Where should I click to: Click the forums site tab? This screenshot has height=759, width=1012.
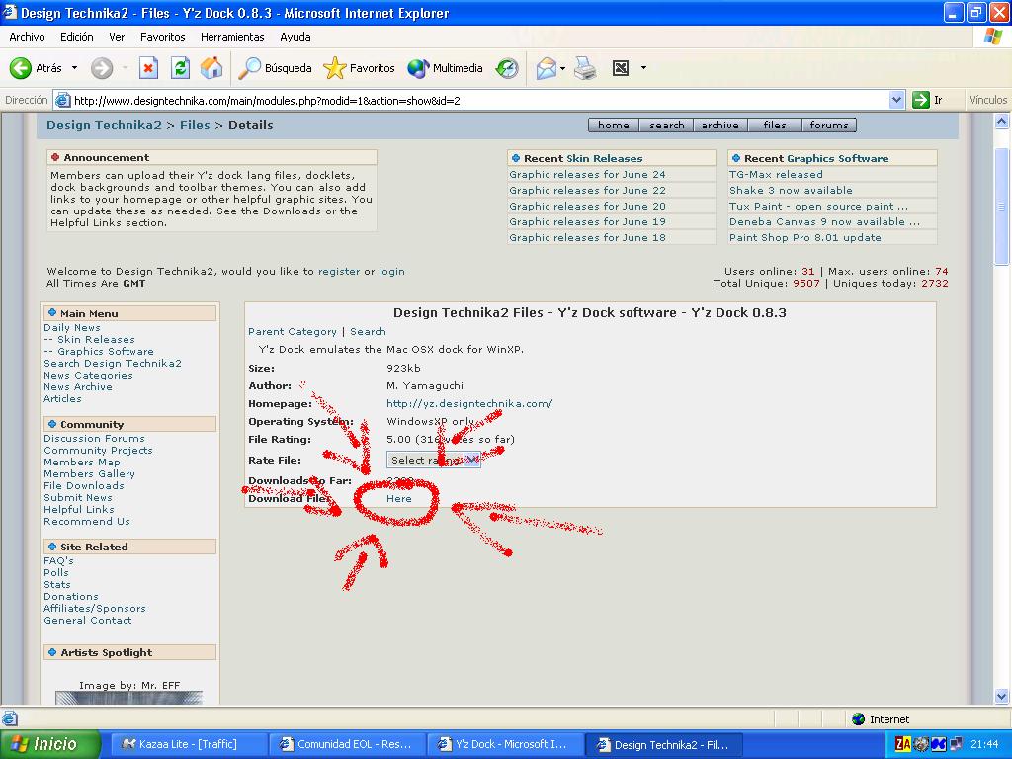click(829, 126)
